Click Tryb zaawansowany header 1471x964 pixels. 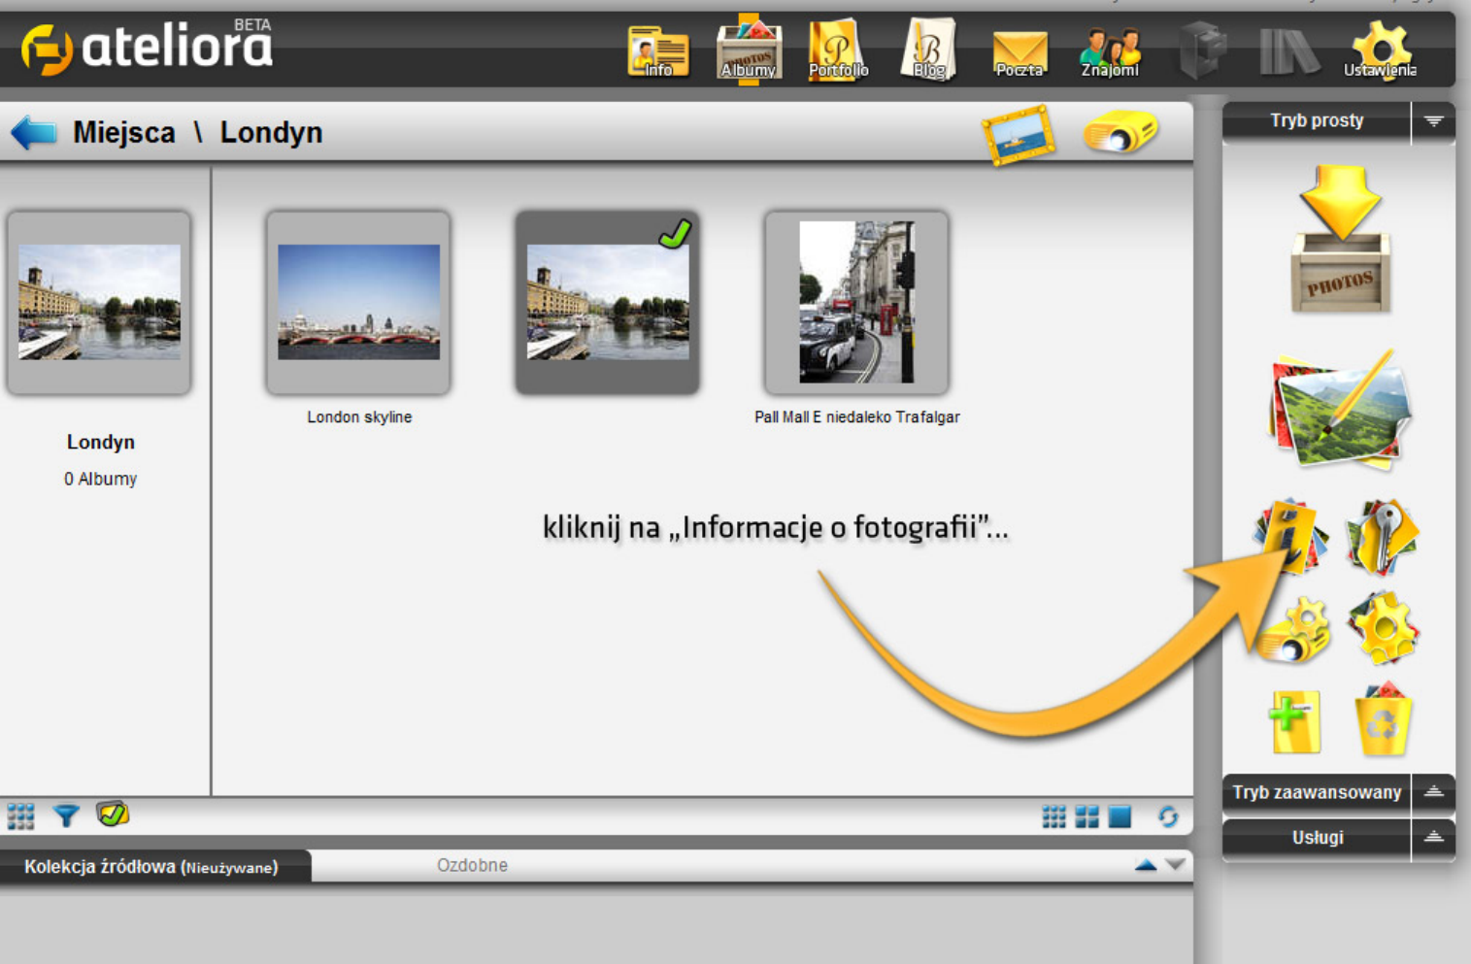1317,792
